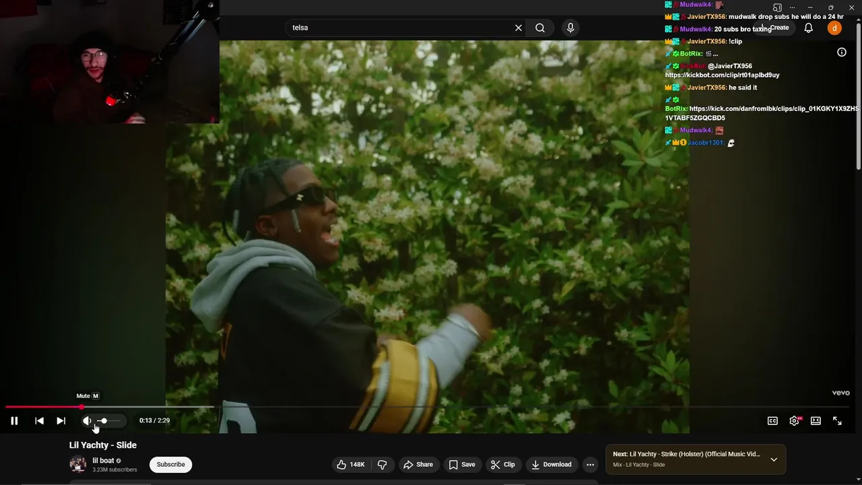
Task: Open the more actions three-dot menu
Action: 590,464
